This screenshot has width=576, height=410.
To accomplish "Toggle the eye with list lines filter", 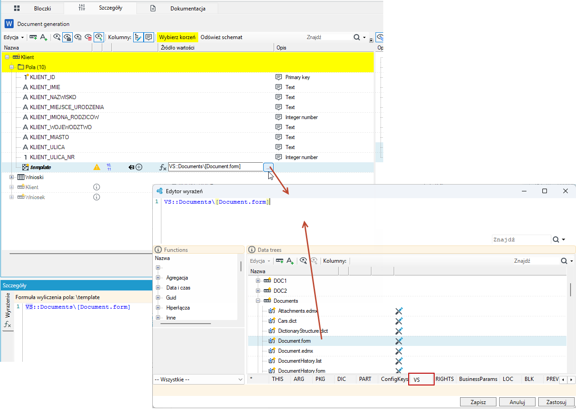I will point(78,37).
